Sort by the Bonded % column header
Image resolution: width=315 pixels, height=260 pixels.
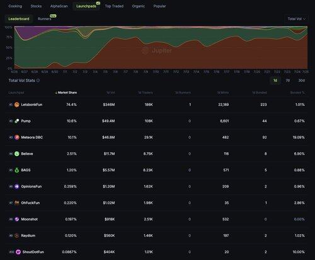point(297,93)
